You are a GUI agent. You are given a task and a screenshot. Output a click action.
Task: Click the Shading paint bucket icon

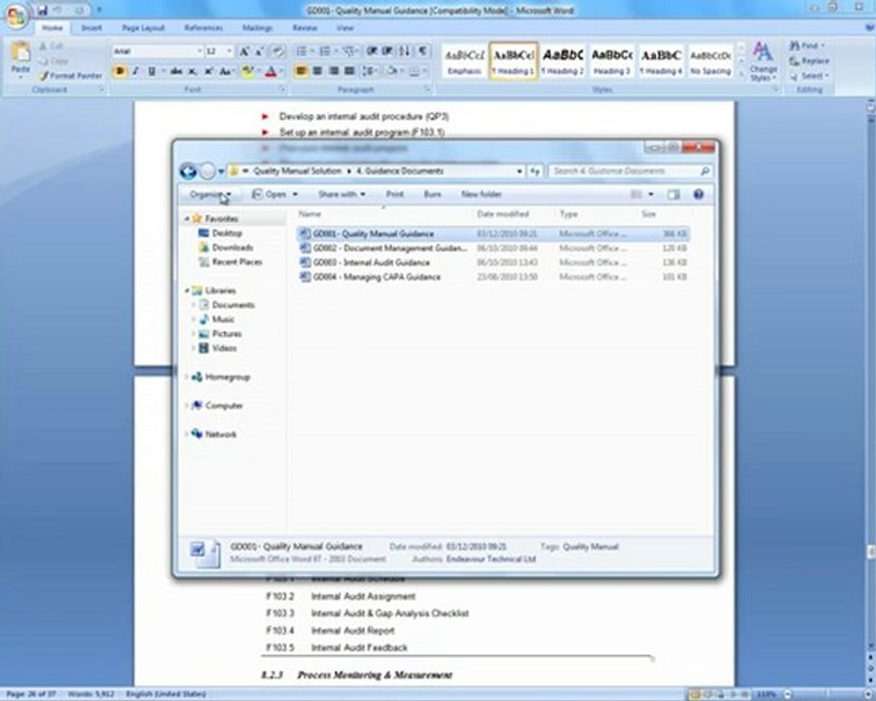point(391,71)
